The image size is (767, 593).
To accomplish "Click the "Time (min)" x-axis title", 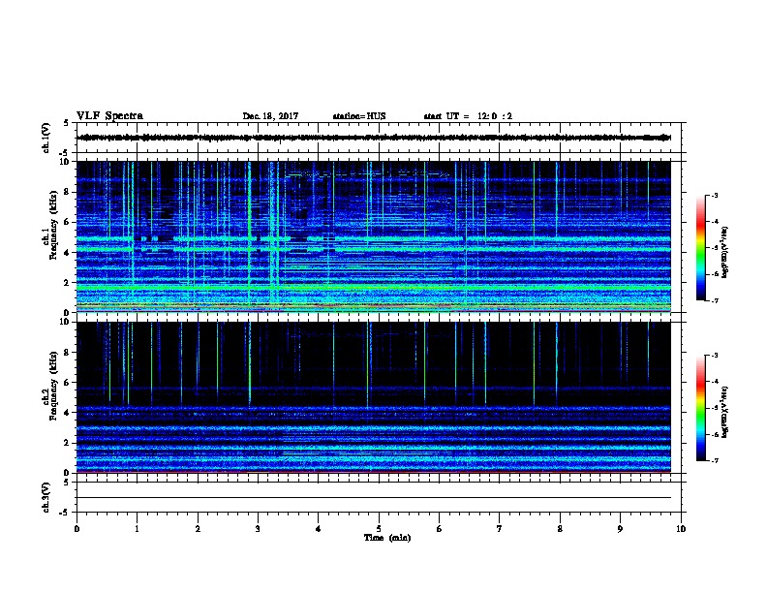I will (x=387, y=538).
